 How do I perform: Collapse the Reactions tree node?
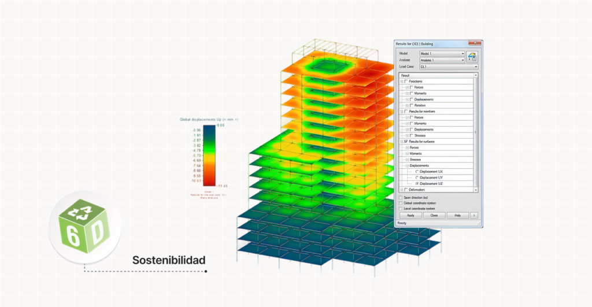pyautogui.click(x=402, y=81)
